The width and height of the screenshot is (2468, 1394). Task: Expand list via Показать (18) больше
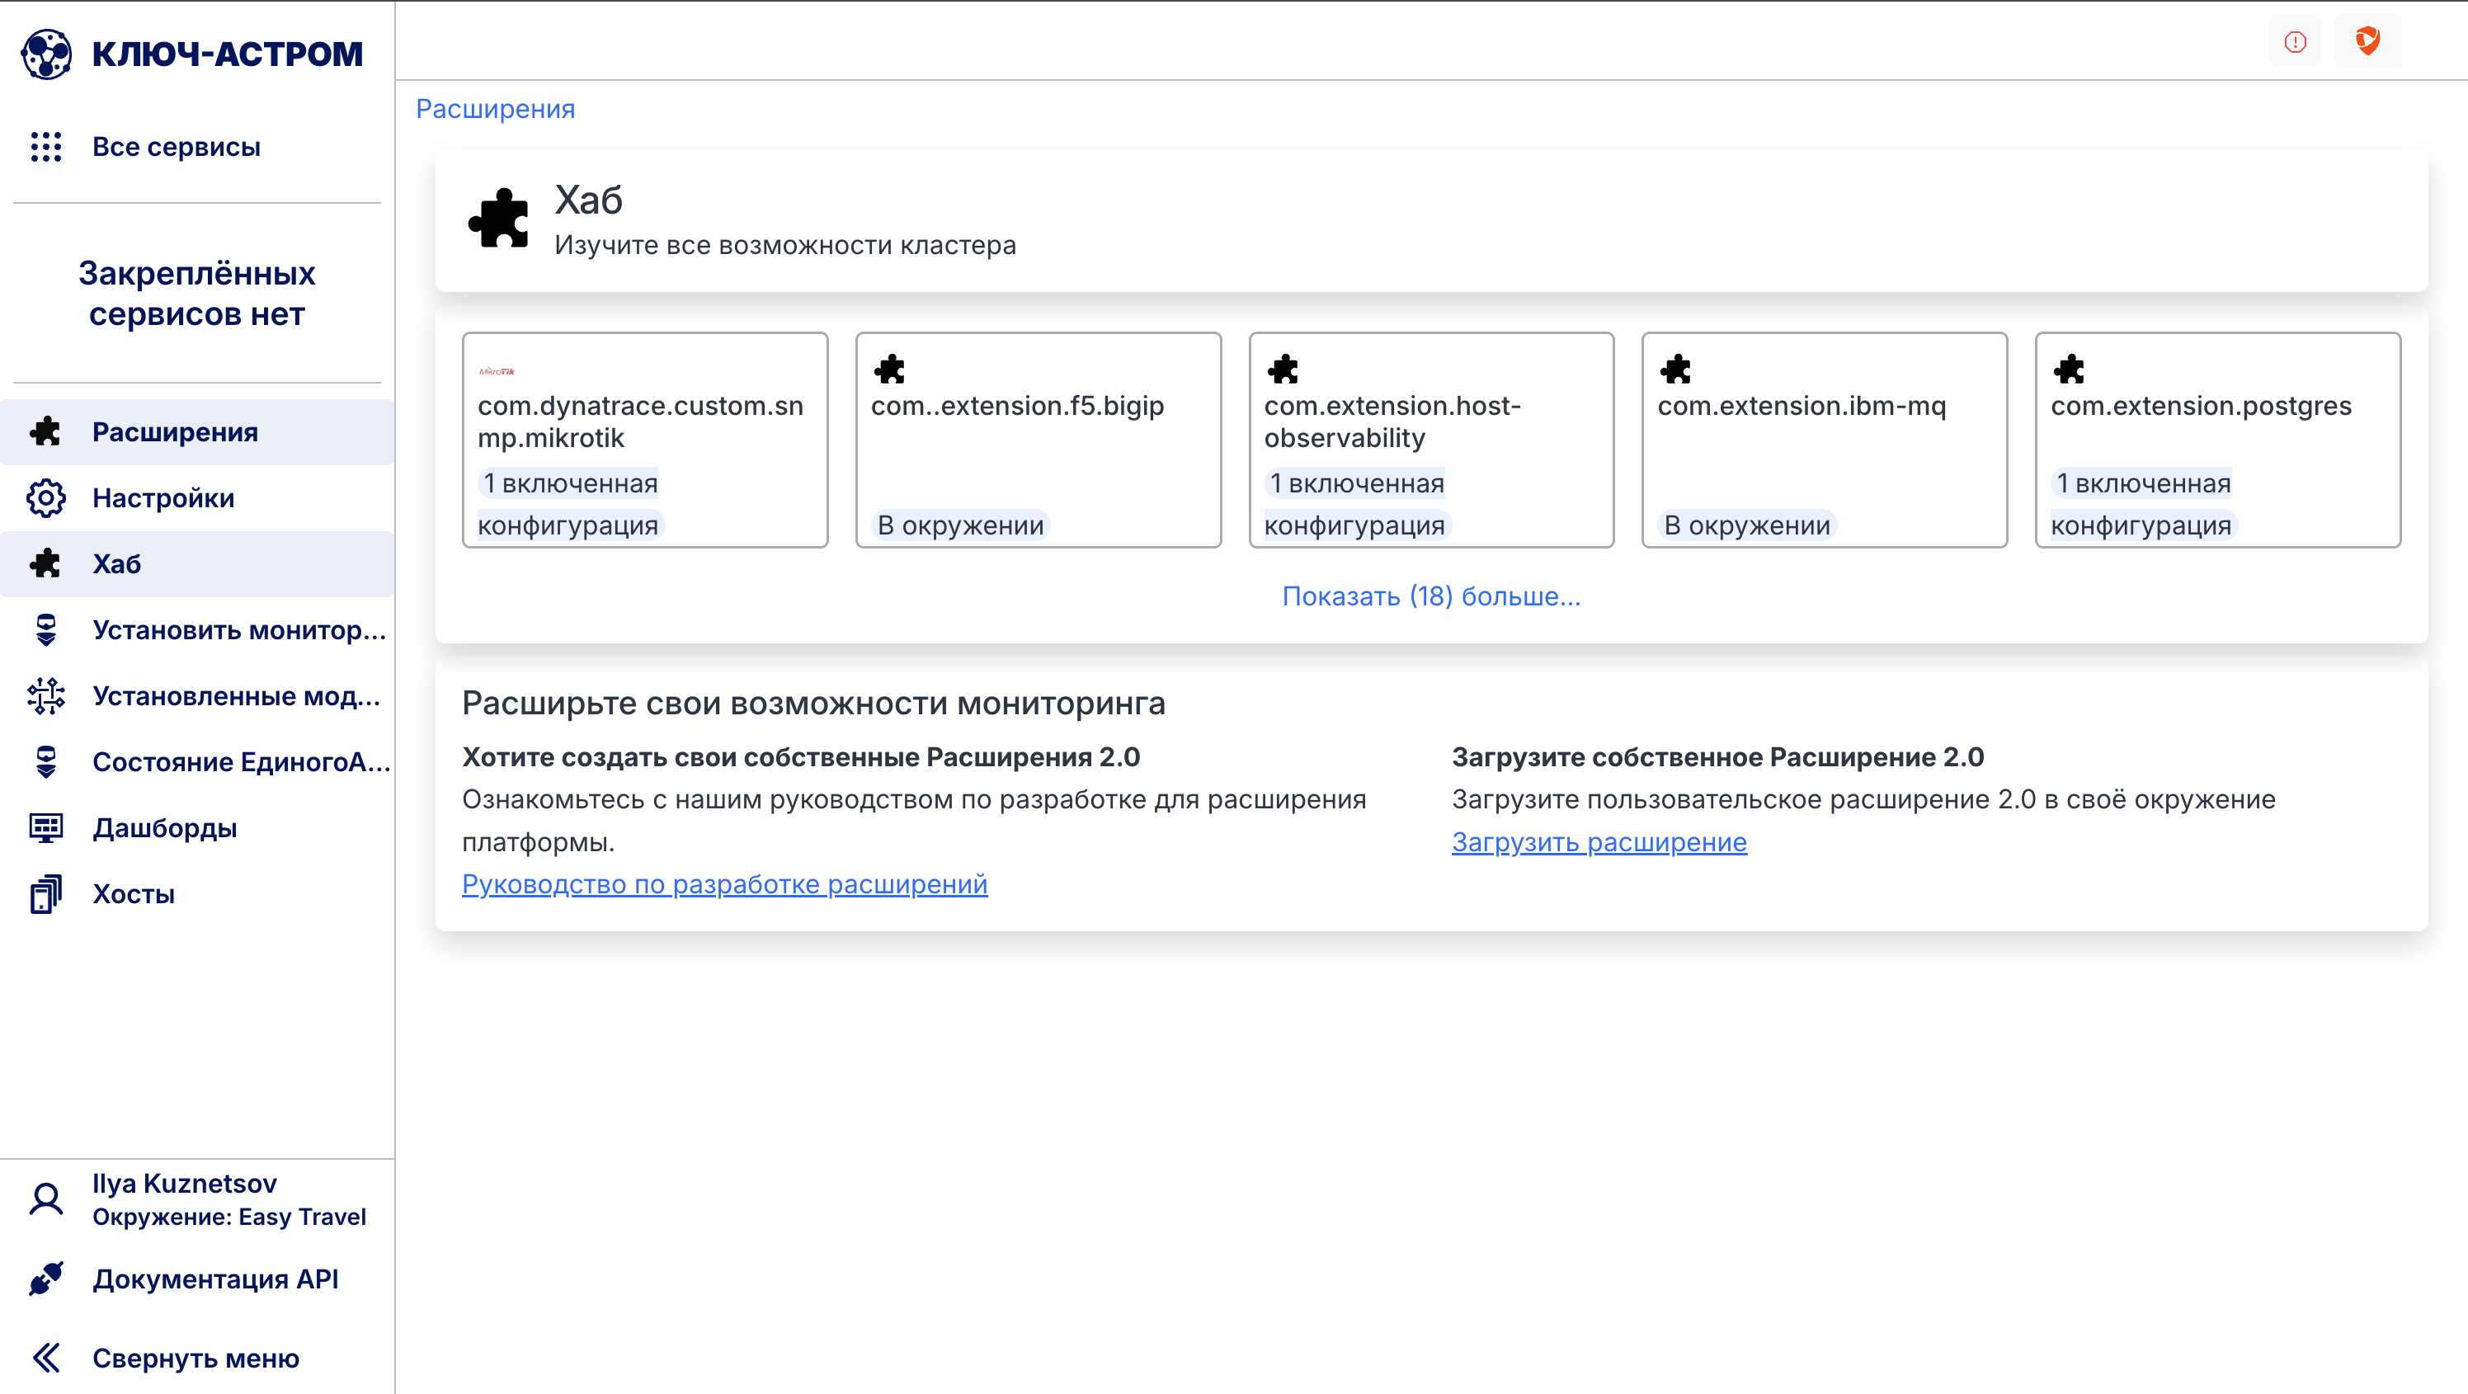coord(1430,596)
